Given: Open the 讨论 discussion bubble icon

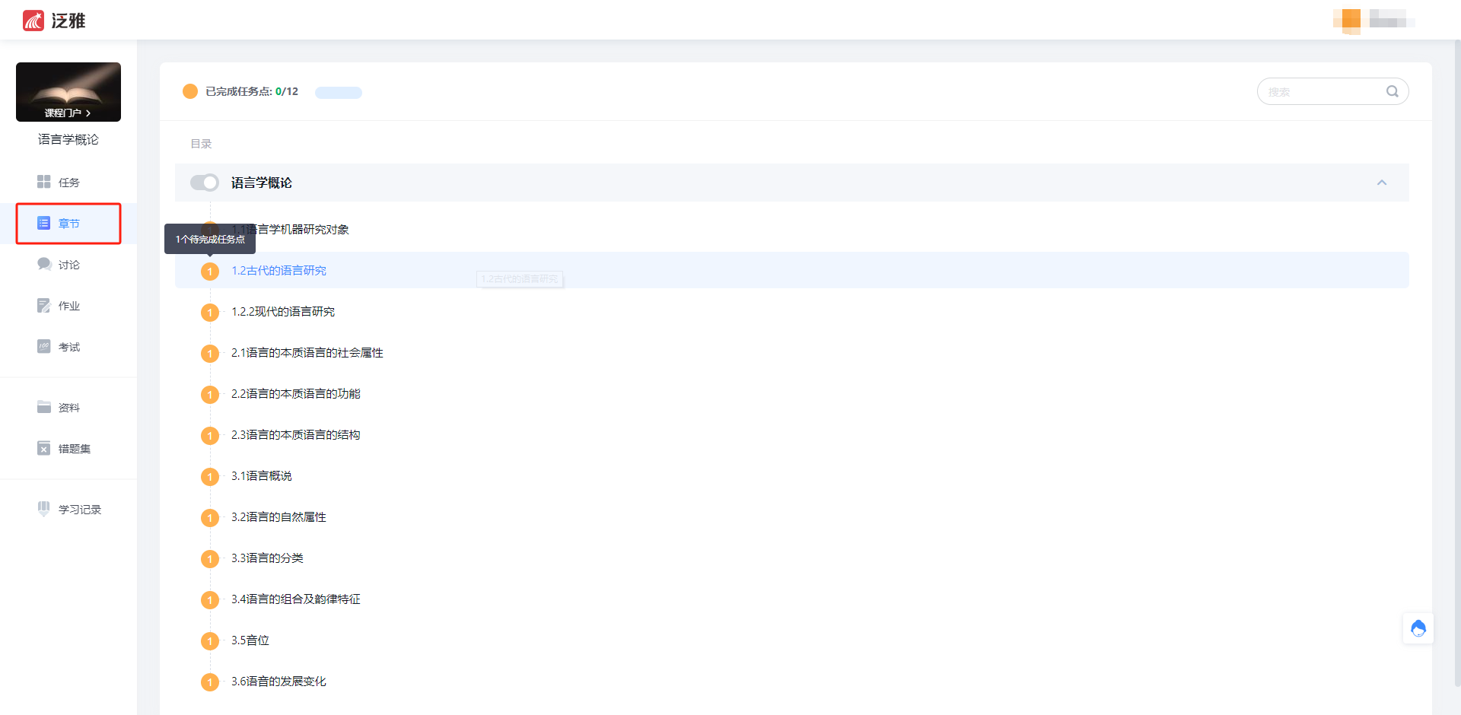Looking at the screenshot, I should point(44,264).
